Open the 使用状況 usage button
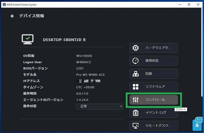Screen dimensions: 204x133 (154, 61)
